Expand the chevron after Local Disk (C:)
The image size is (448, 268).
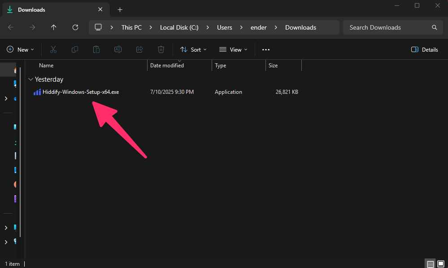click(x=208, y=27)
